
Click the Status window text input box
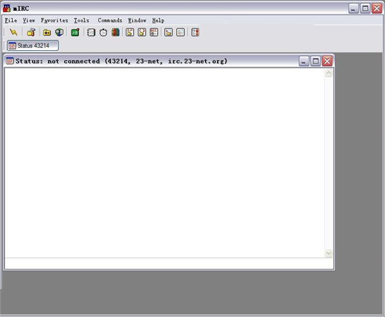167,264
